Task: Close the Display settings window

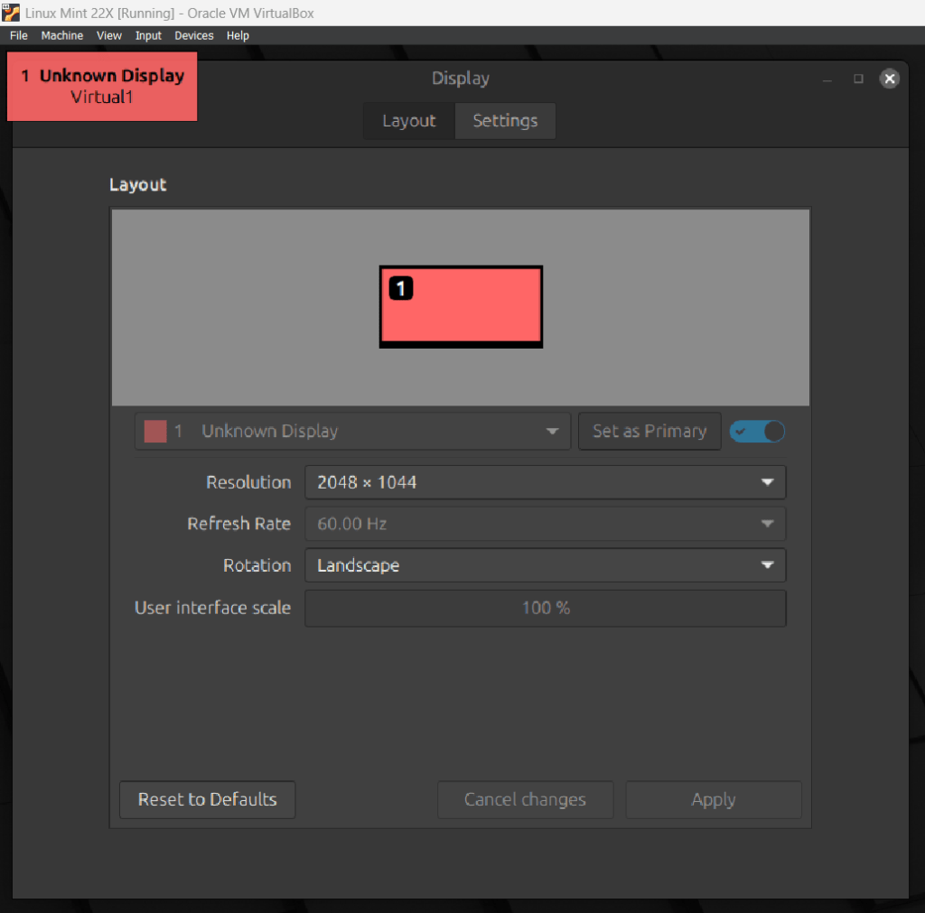Action: point(890,79)
